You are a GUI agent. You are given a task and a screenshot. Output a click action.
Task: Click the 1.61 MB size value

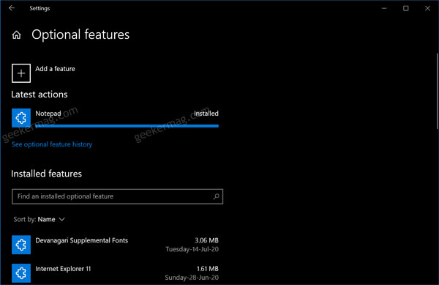(x=207, y=269)
